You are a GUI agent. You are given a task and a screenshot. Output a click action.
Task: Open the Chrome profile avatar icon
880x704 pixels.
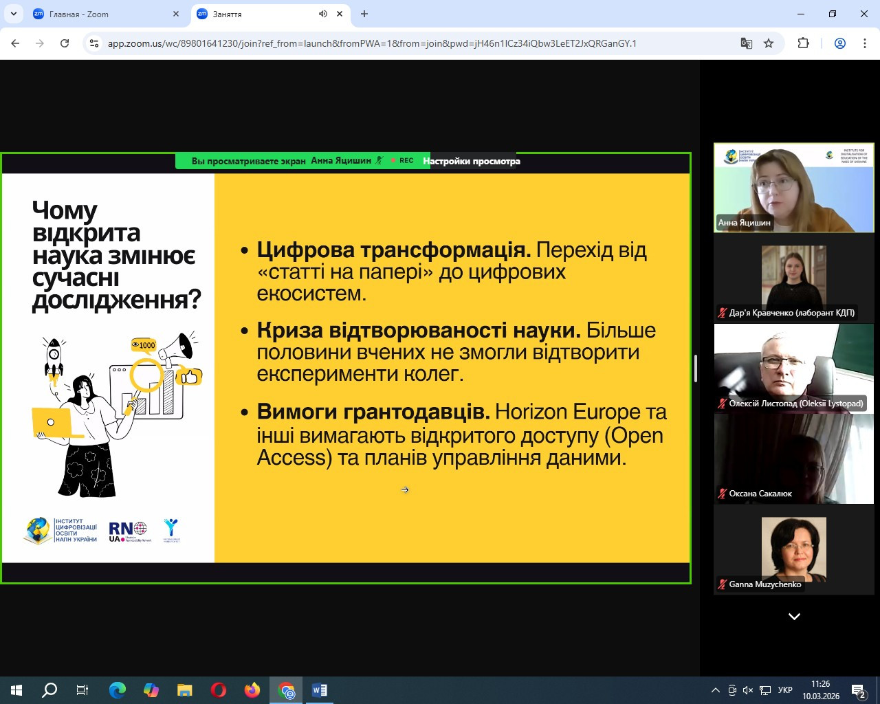[839, 43]
